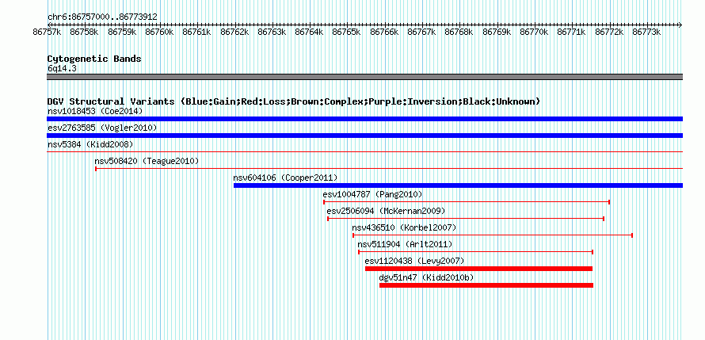Select the blue nsv1018453 gain bar
705x340 pixels.
tap(364, 119)
